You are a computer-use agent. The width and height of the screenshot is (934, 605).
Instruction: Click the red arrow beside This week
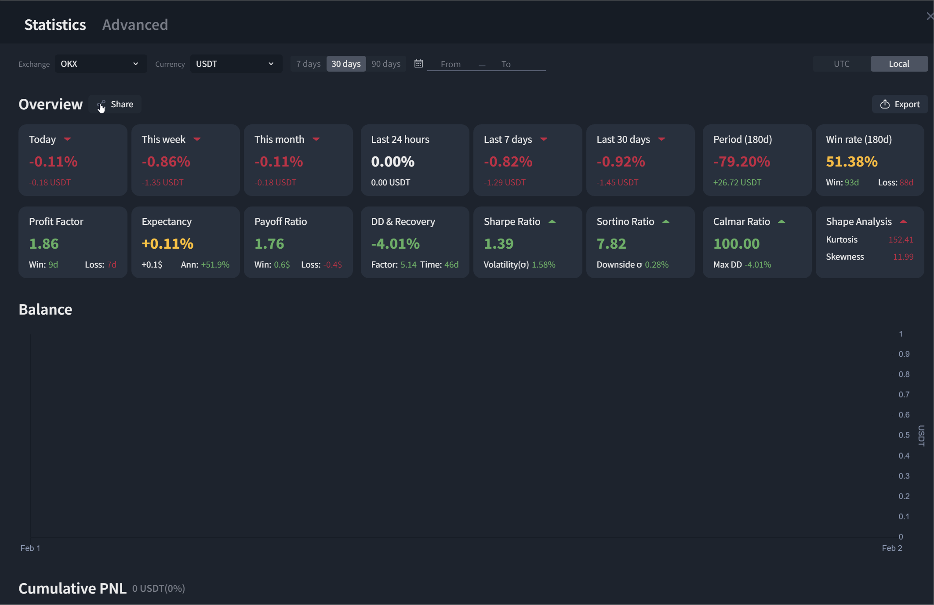tap(197, 139)
